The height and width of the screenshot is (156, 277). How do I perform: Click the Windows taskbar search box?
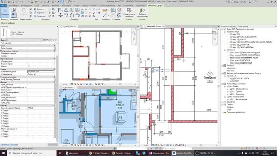click(32, 153)
